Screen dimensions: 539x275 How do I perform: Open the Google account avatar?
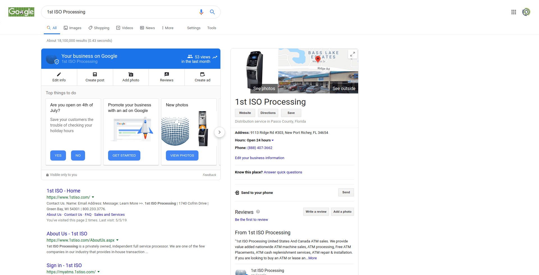click(526, 12)
